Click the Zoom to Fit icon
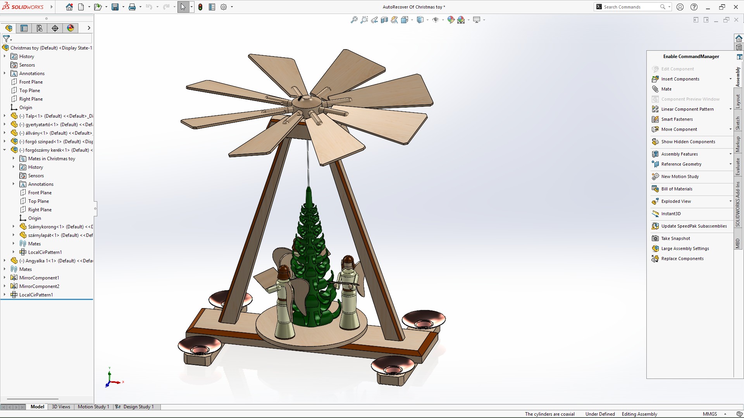 click(x=354, y=20)
